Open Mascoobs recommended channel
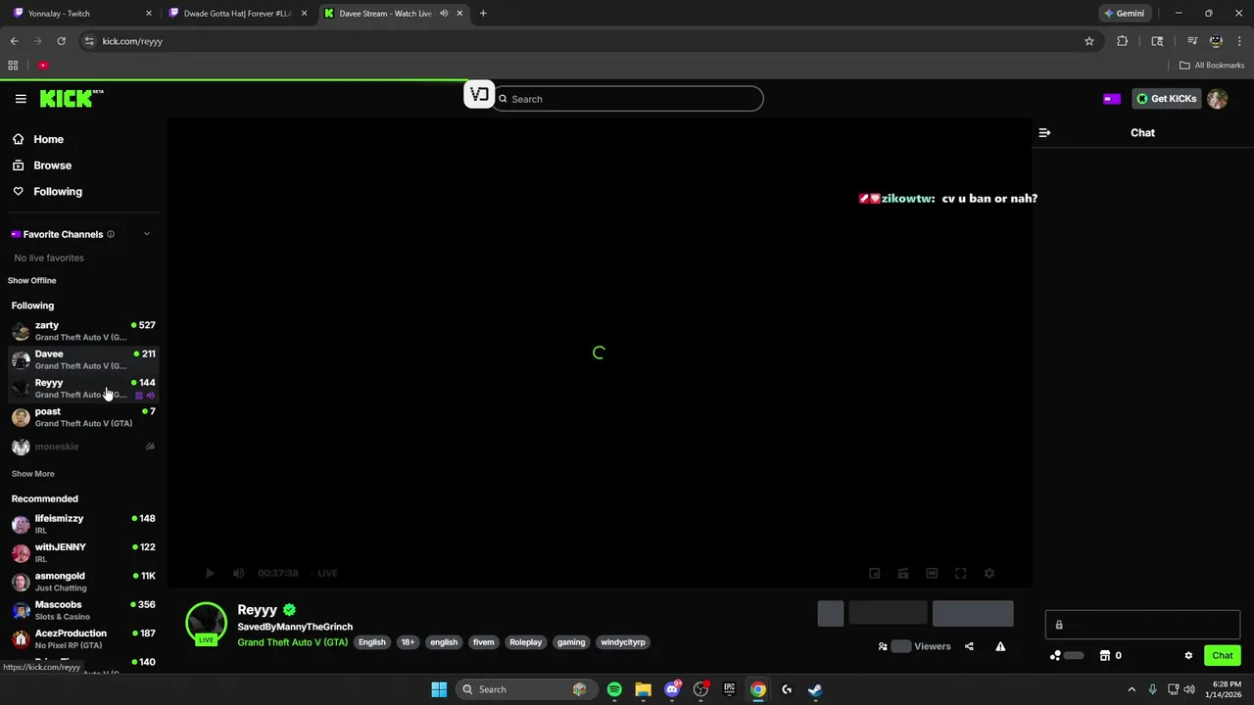This screenshot has width=1254, height=705. tap(83, 610)
